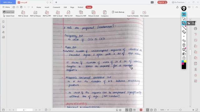Run Picture to text OCR
Image resolution: width=200 pixels, height=112 pixels.
94,14
